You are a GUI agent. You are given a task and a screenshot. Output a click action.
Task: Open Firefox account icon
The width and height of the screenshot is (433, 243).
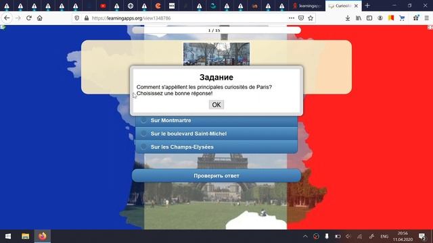tap(380, 18)
